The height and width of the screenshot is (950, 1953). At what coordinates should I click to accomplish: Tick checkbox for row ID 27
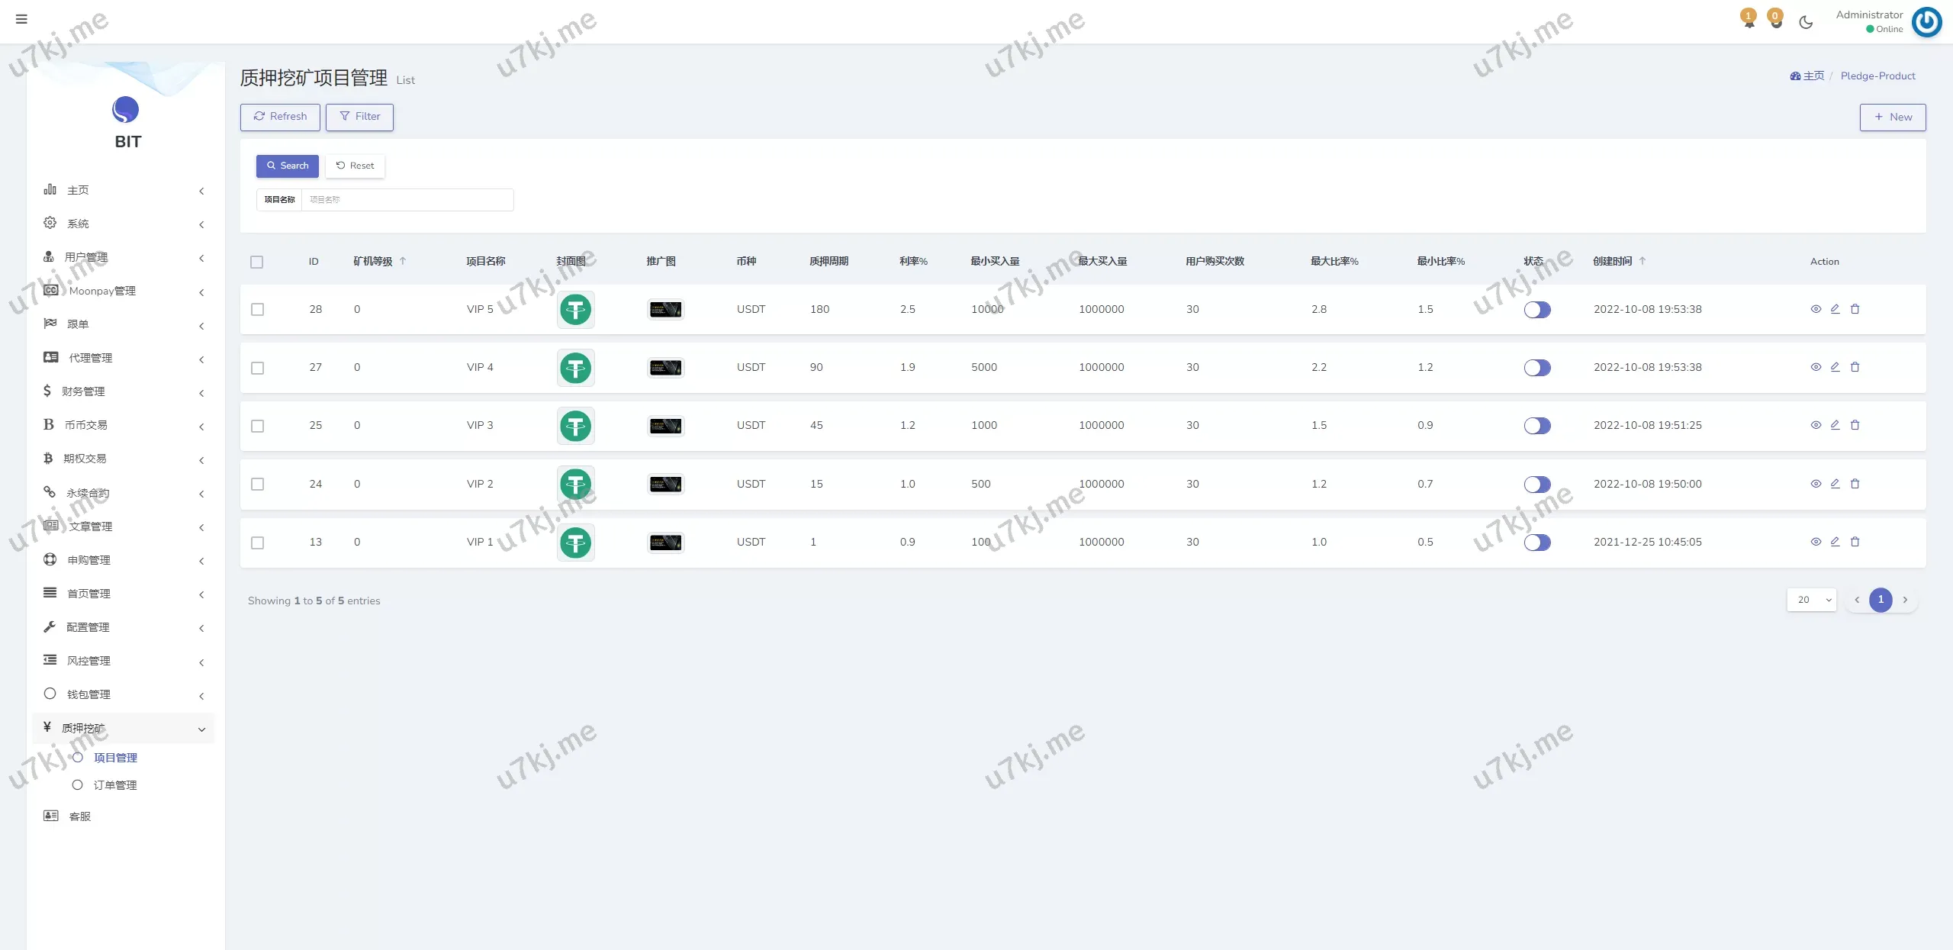coord(258,368)
